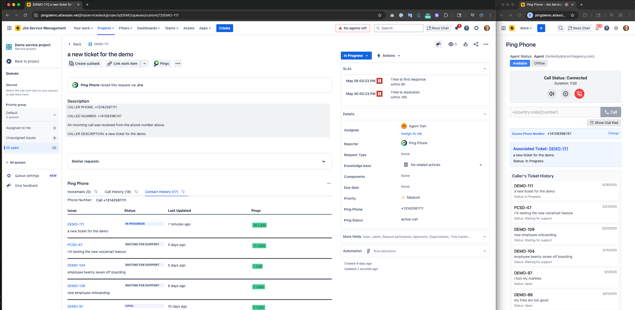635x310 pixels.
Task: Open the In Progress status dropdown
Action: click(356, 55)
